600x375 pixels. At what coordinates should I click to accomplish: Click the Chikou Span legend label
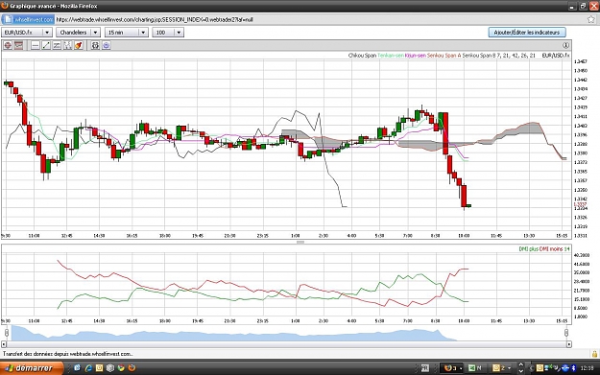pyautogui.click(x=362, y=56)
